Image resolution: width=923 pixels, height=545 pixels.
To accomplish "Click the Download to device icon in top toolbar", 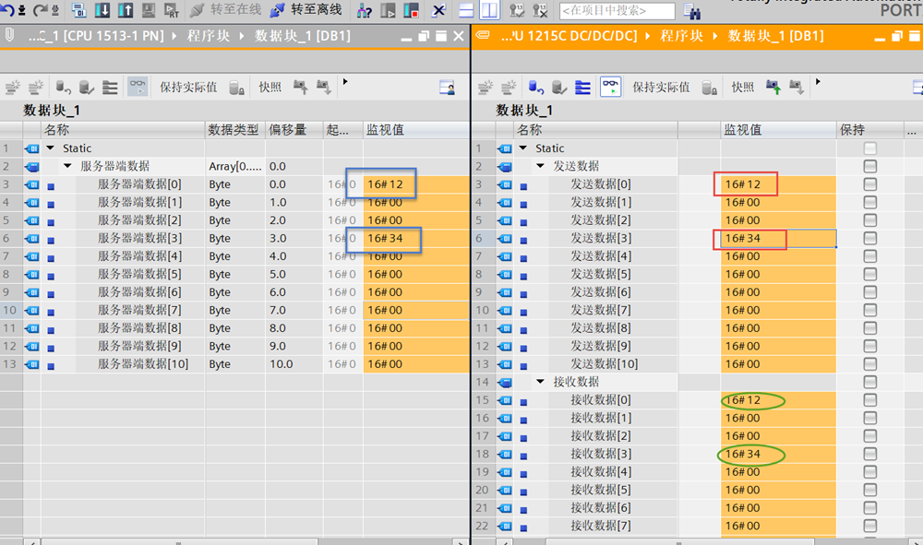I will [x=102, y=11].
